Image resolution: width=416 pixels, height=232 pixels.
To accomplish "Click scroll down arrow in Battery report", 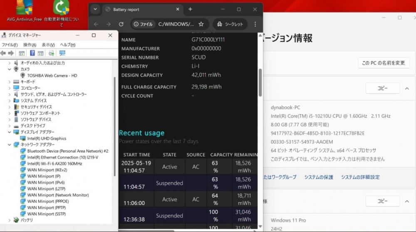I will (260, 227).
